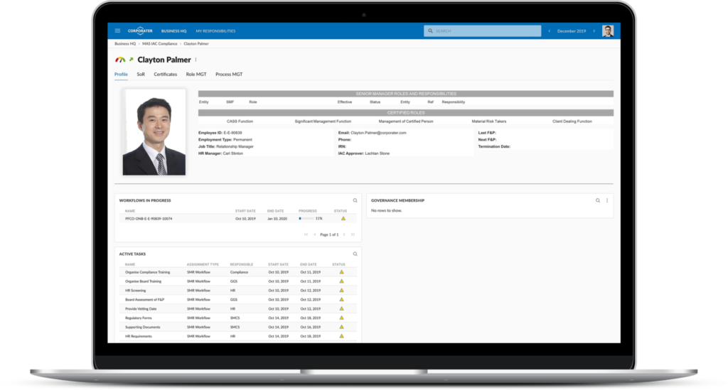Click warning icon for Board Assessment of F&P
The width and height of the screenshot is (728, 390).
pos(341,300)
